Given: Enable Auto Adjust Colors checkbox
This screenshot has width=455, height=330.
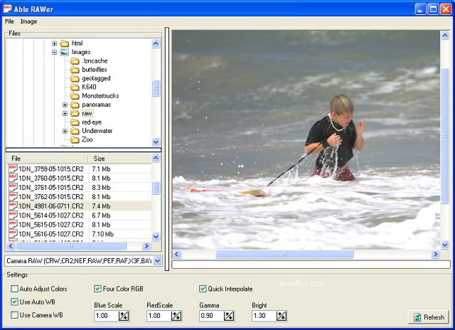Looking at the screenshot, I should pos(14,289).
